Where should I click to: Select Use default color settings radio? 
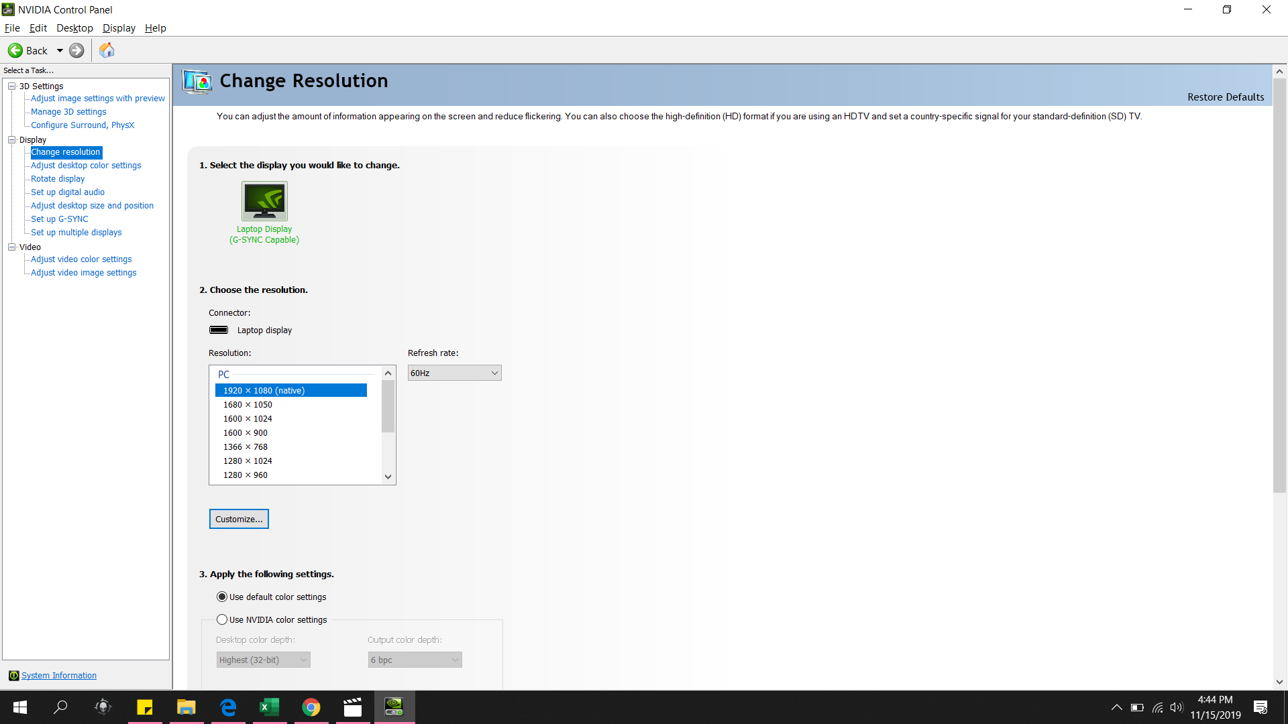tap(222, 597)
